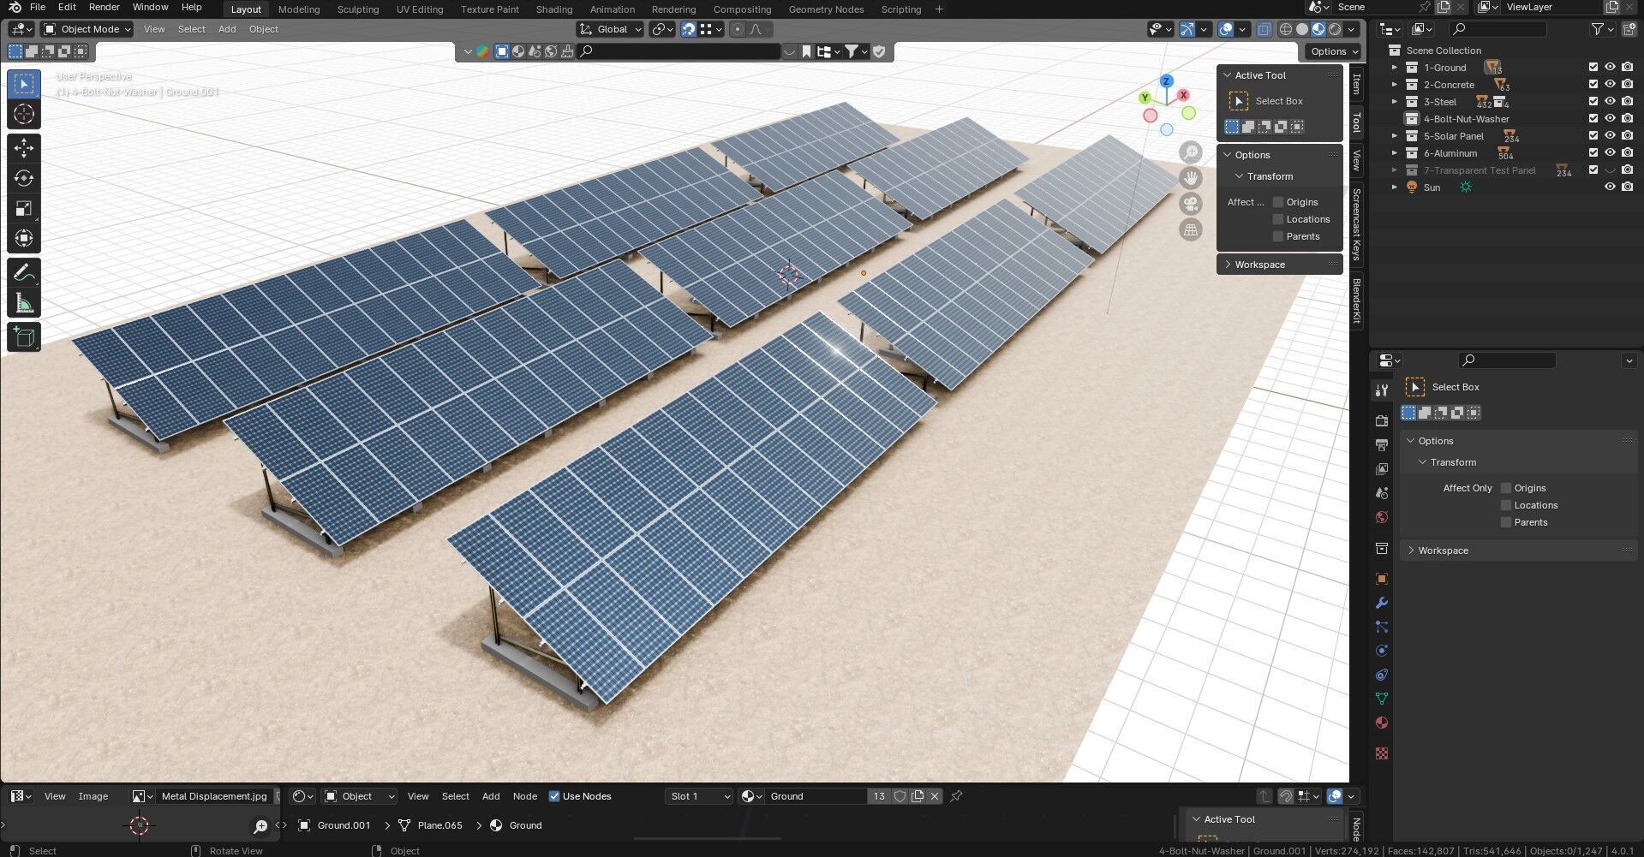Image resolution: width=1644 pixels, height=857 pixels.
Task: Open Modifier properties wrench tab
Action: click(x=1381, y=603)
